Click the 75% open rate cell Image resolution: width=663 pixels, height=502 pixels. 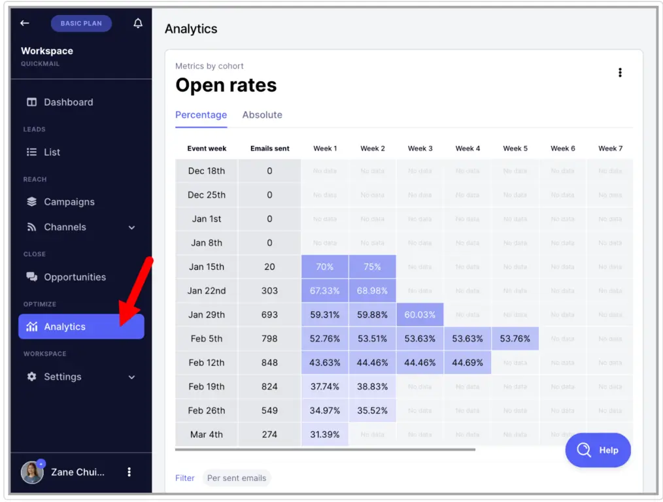pyautogui.click(x=373, y=267)
